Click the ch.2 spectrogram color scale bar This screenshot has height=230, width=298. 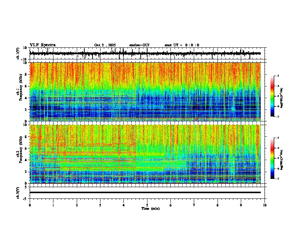(272, 158)
